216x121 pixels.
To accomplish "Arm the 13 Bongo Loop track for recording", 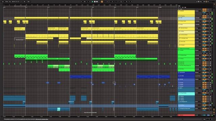I will pyautogui.click(x=210, y=38).
